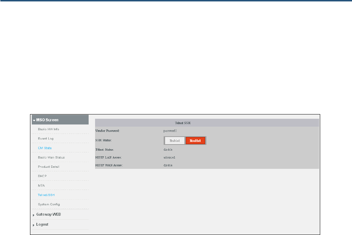Click the Telnet Status disable value

(x=168, y=150)
